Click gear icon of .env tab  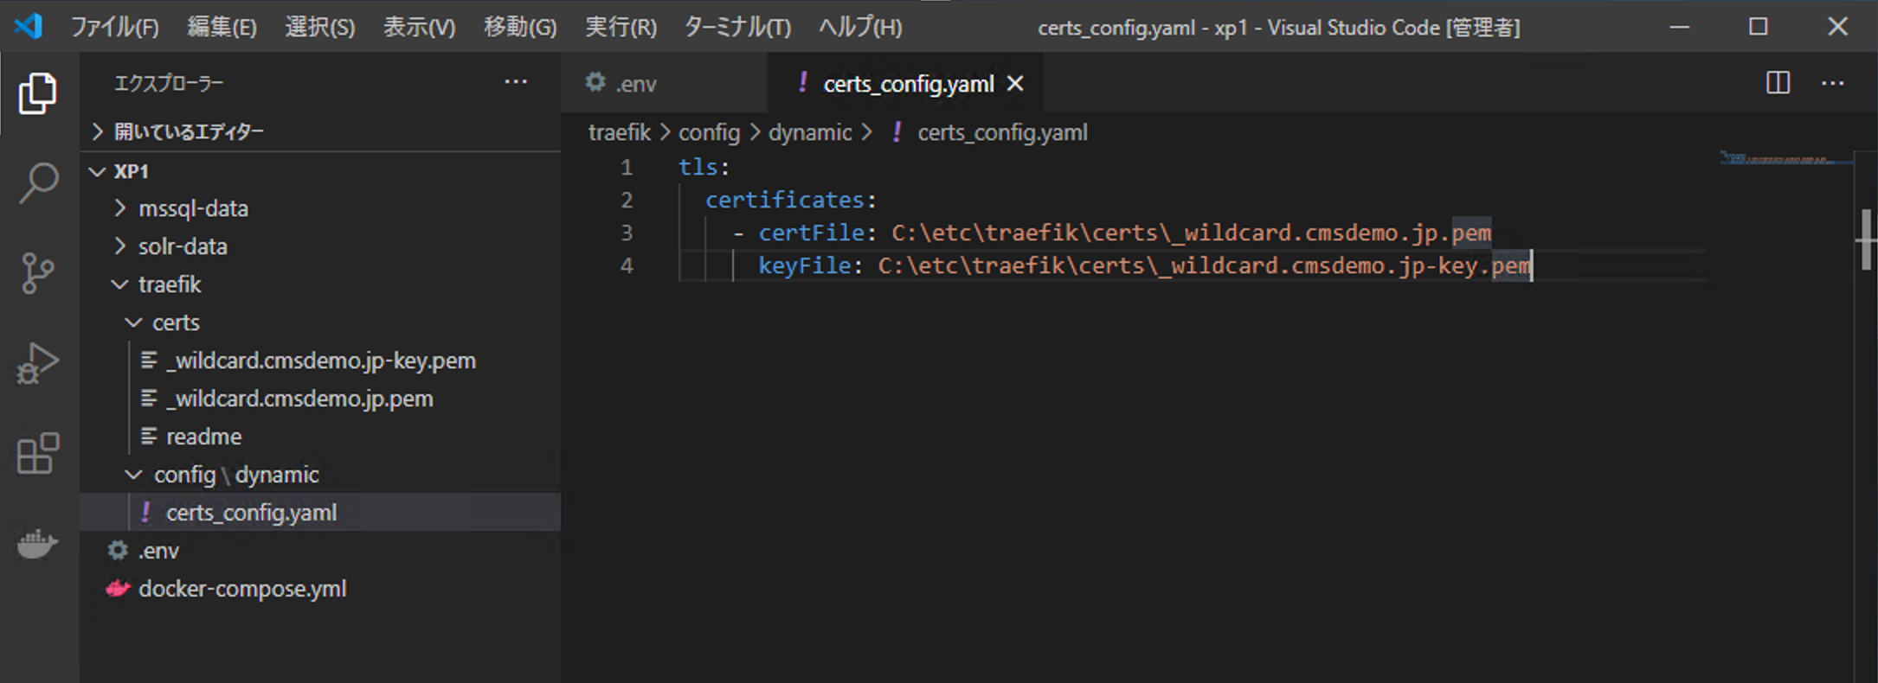[595, 83]
